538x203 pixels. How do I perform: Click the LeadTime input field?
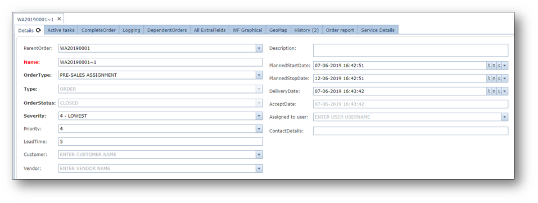click(x=161, y=141)
